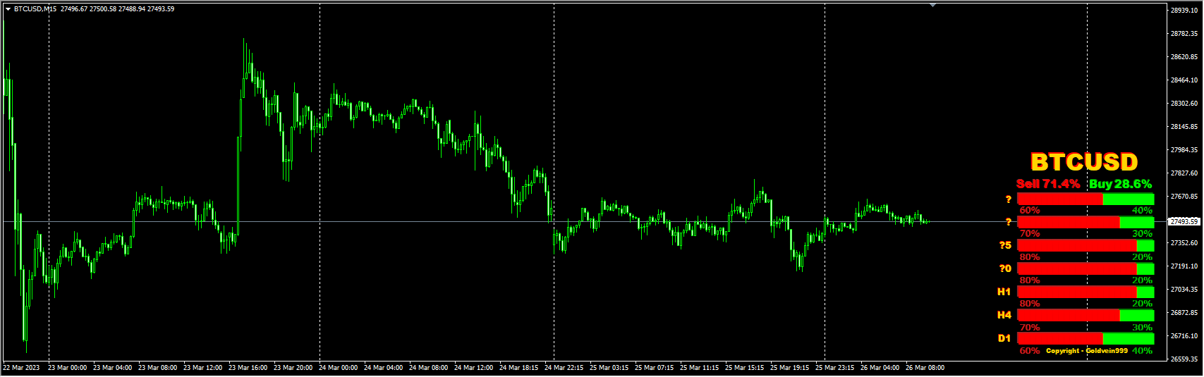Click the H1 timeframe label

pos(1004,292)
